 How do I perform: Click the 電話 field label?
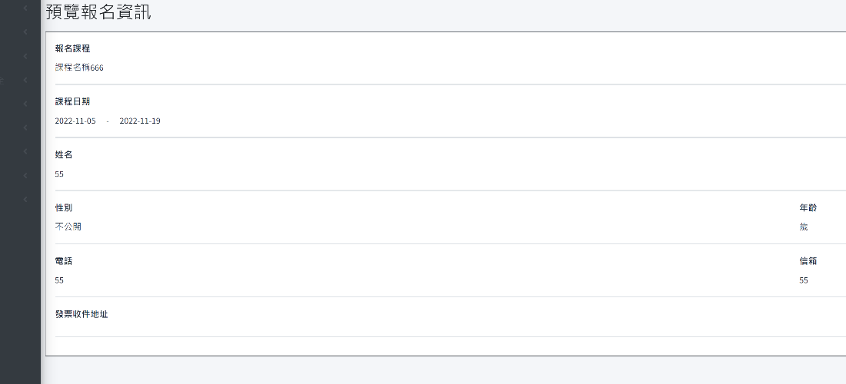tap(64, 261)
